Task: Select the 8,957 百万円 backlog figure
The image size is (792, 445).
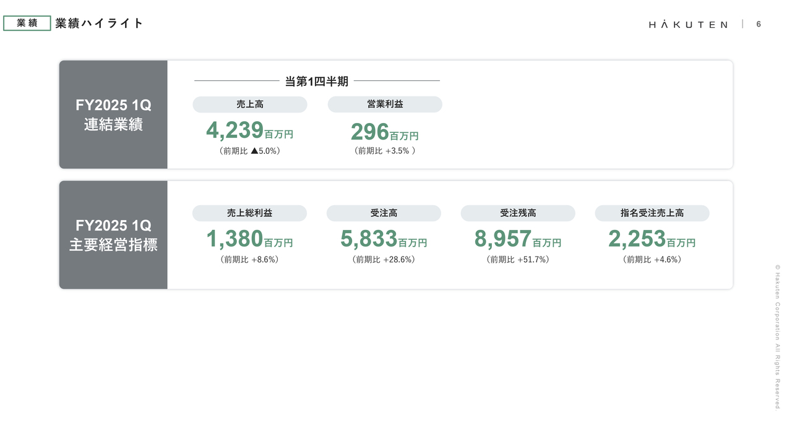Action: point(518,239)
